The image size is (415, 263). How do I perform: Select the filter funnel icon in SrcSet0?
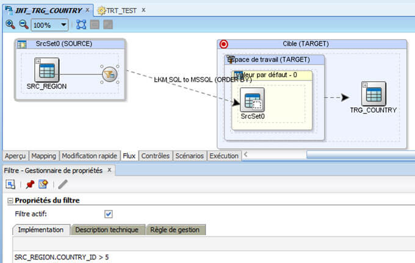pos(110,74)
